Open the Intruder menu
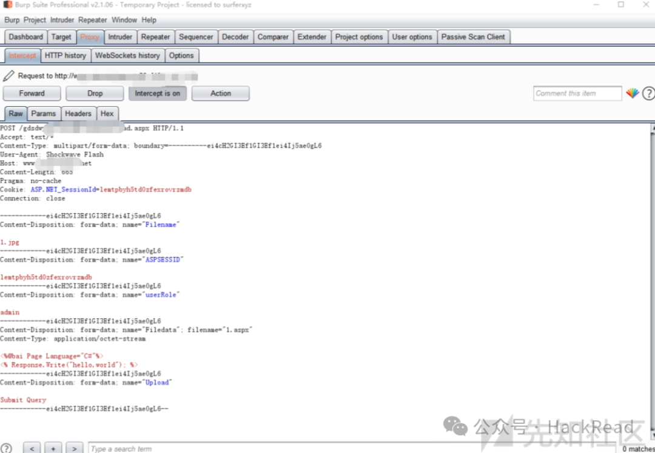 tap(62, 19)
